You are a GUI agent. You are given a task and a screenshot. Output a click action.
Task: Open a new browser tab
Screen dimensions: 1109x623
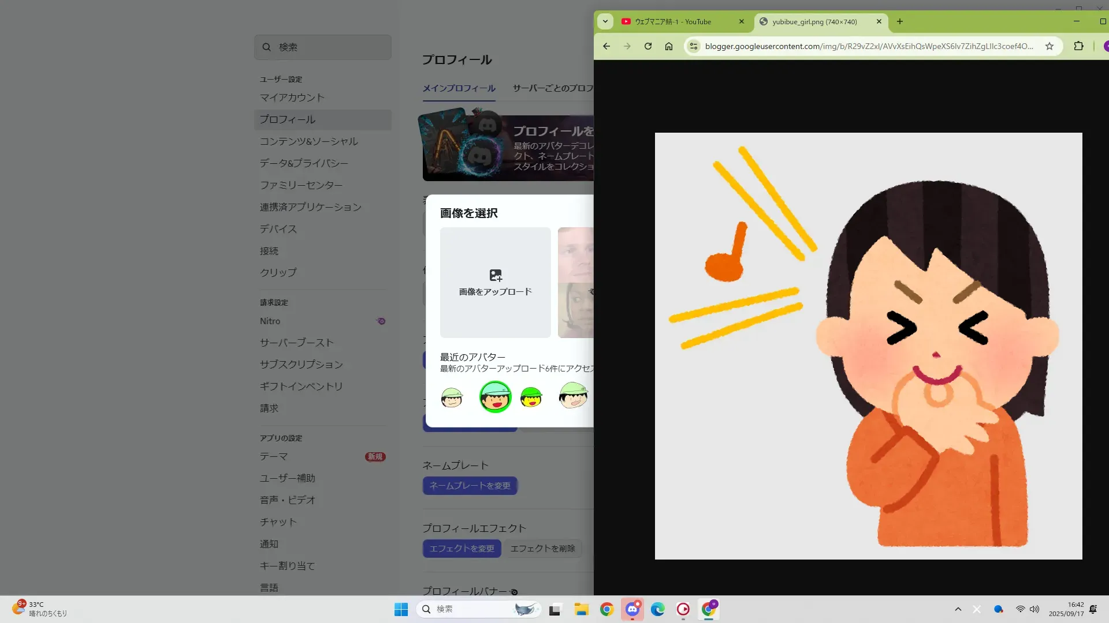900,21
